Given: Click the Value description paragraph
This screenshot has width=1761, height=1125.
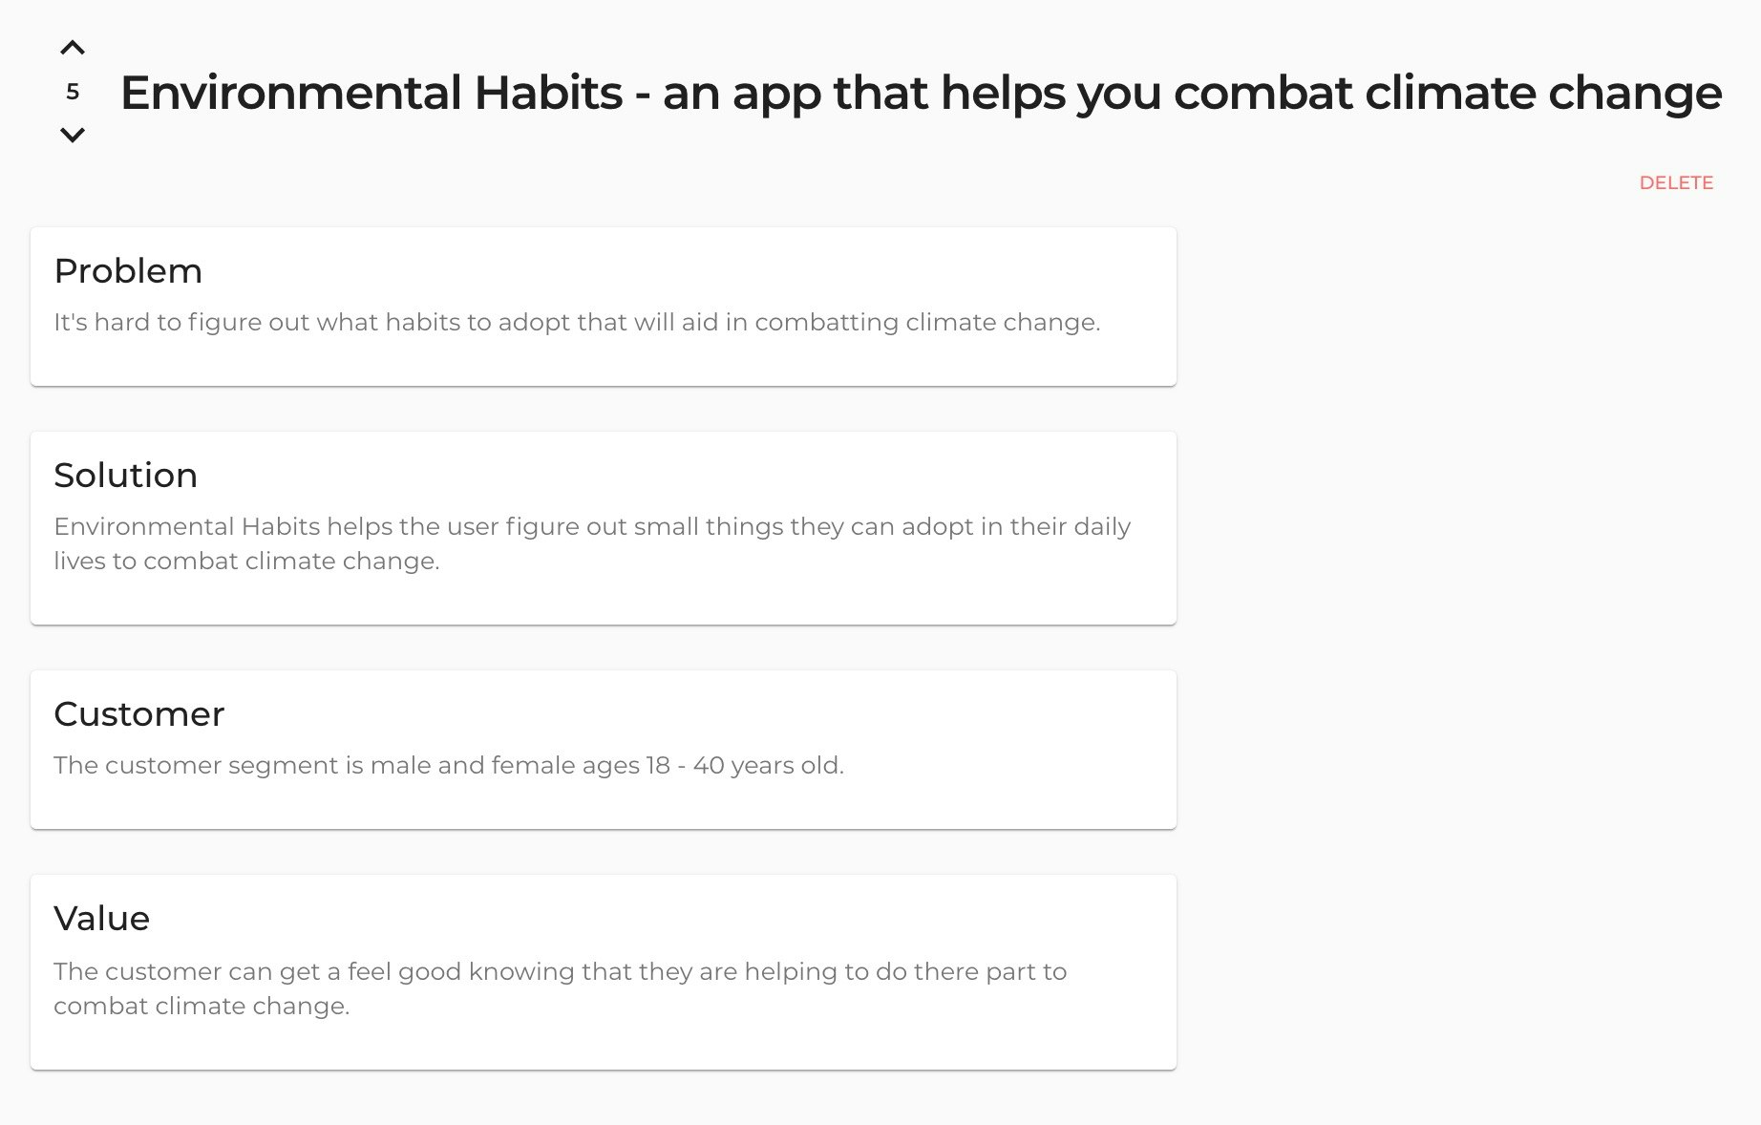Looking at the screenshot, I should [x=560, y=988].
